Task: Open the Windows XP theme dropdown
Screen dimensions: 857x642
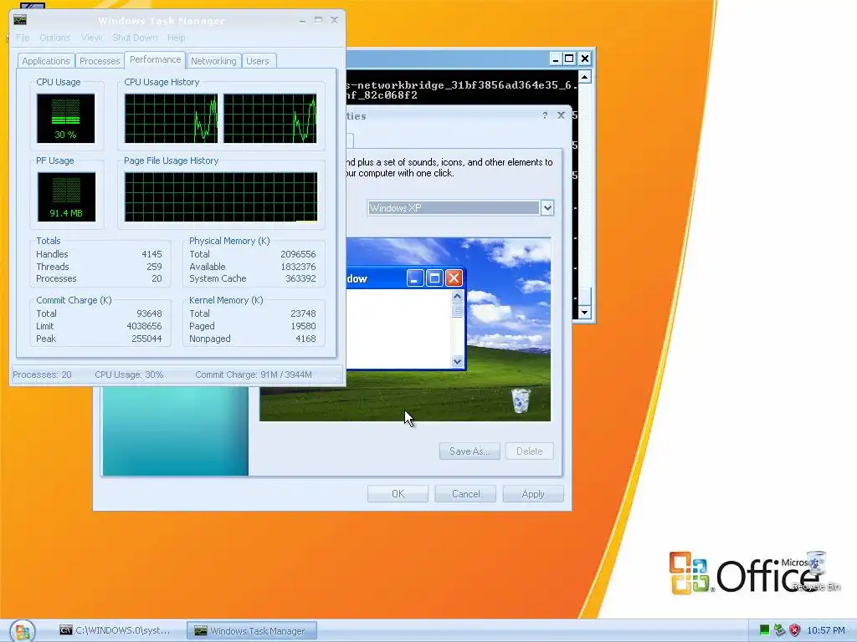Action: [547, 208]
